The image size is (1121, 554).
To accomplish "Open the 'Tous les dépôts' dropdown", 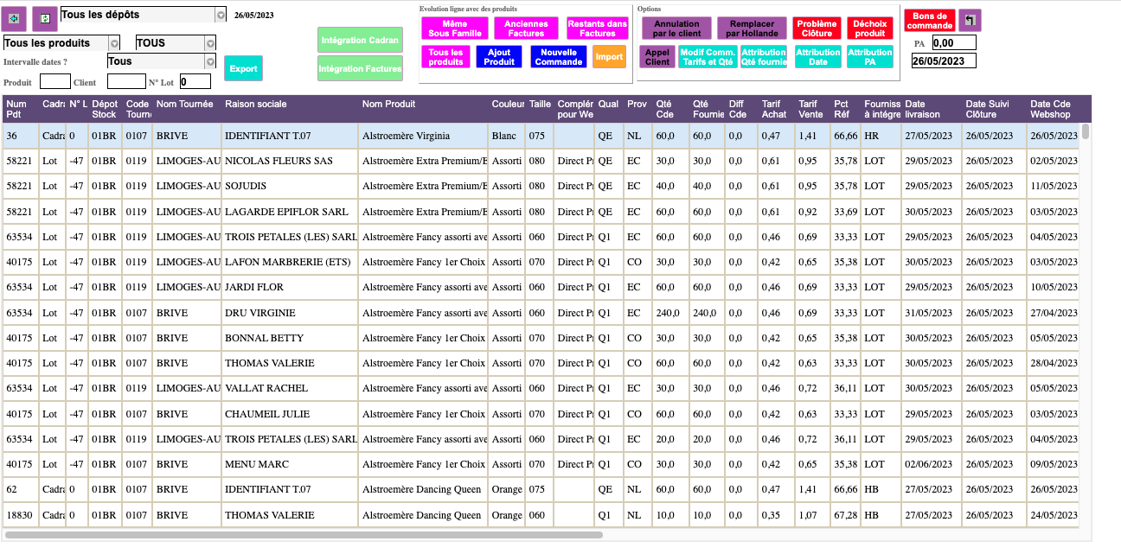I will (220, 16).
